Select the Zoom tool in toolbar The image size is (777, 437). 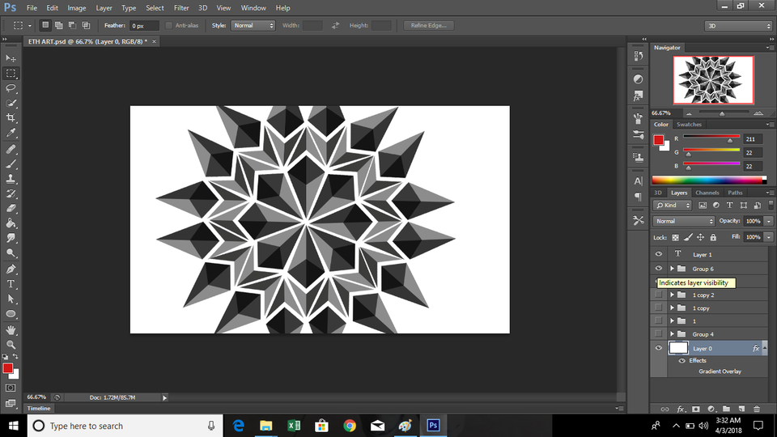coord(11,345)
